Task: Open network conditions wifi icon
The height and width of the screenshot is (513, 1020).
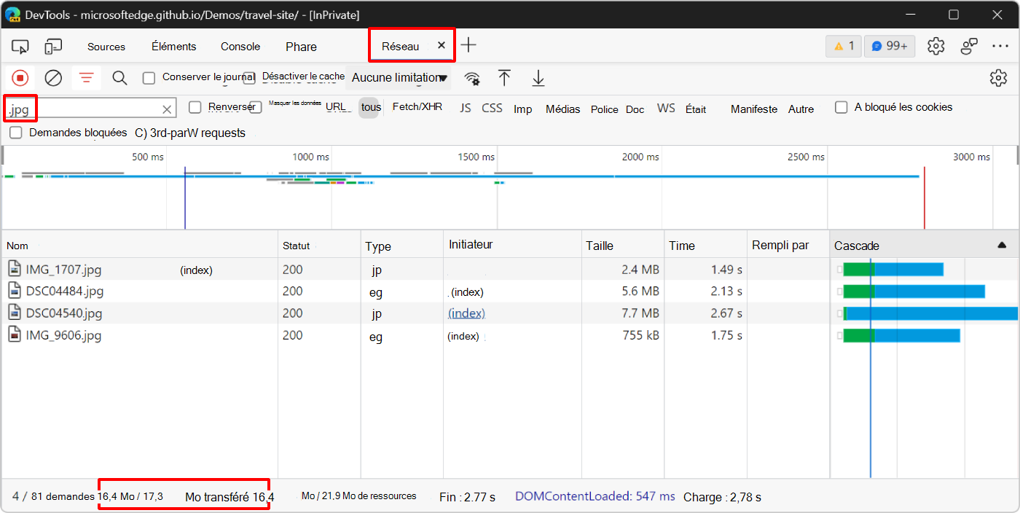Action: coord(472,79)
